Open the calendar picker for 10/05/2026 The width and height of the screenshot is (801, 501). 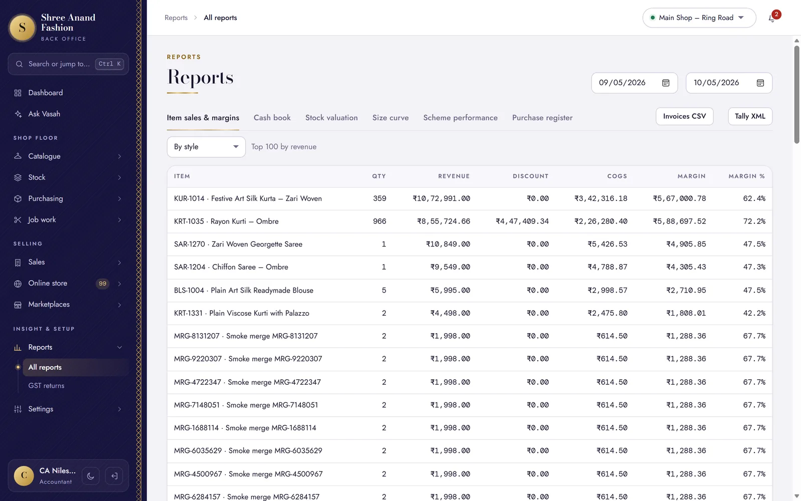tap(760, 83)
